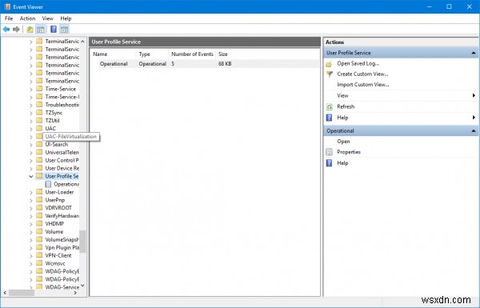
Task: Click the blue Help toolbar icon
Action: point(54,30)
